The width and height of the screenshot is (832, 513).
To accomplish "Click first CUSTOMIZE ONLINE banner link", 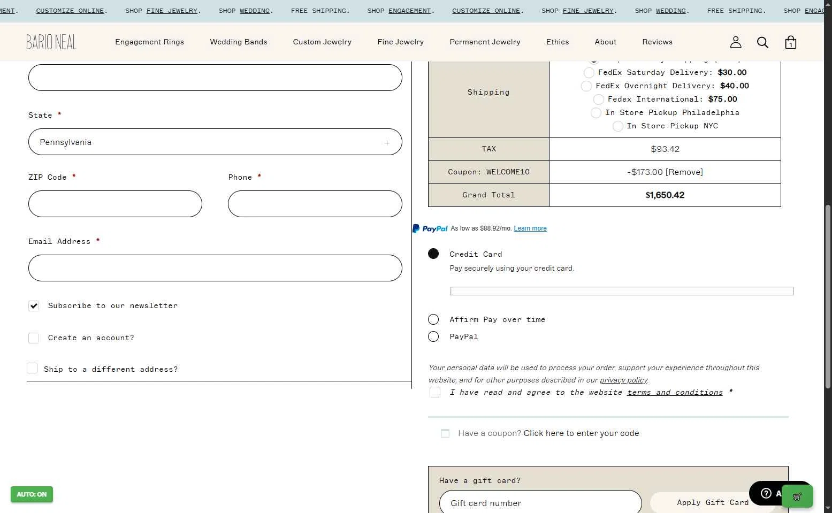I will point(70,11).
